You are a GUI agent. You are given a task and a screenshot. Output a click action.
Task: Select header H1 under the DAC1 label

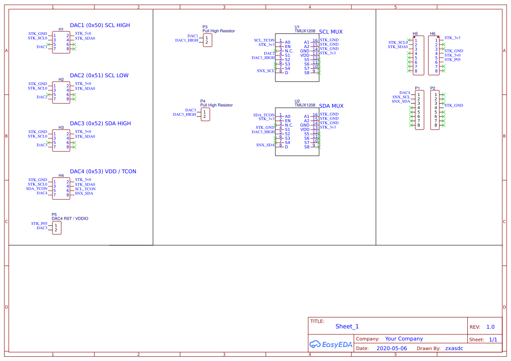(61, 43)
